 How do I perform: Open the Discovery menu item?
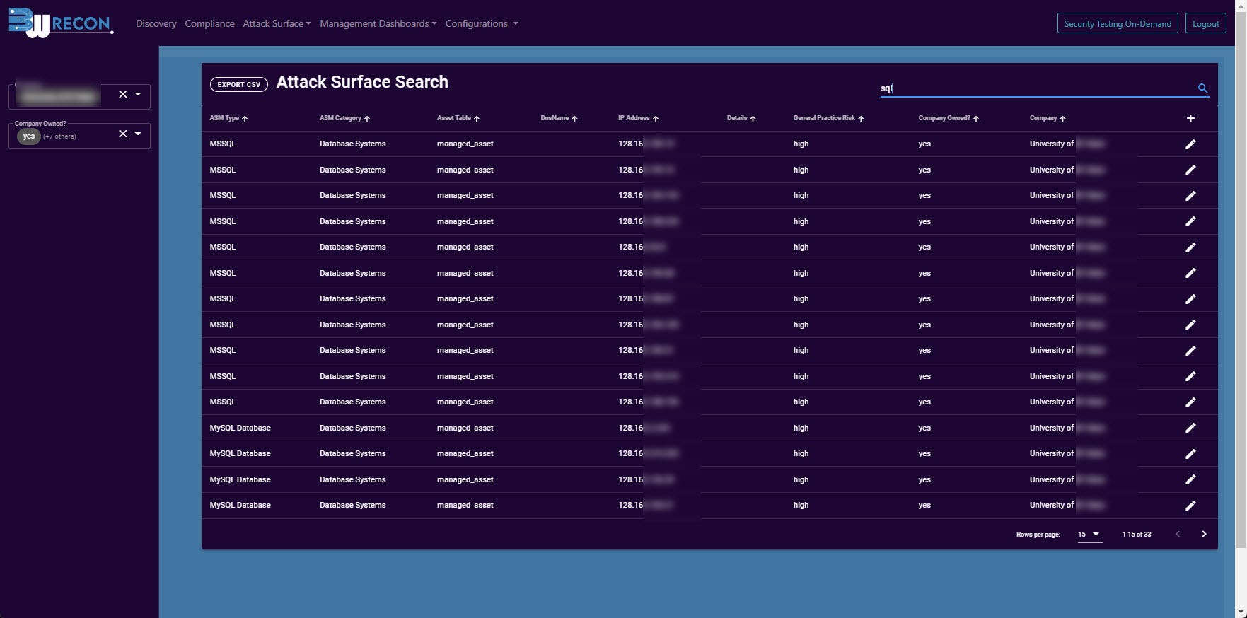(x=156, y=23)
